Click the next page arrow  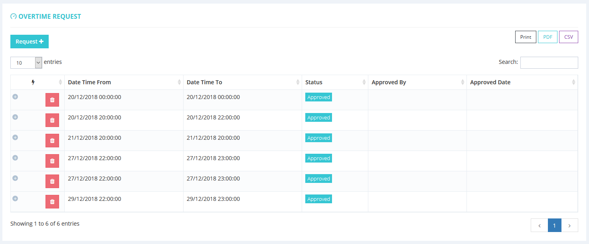(569, 225)
